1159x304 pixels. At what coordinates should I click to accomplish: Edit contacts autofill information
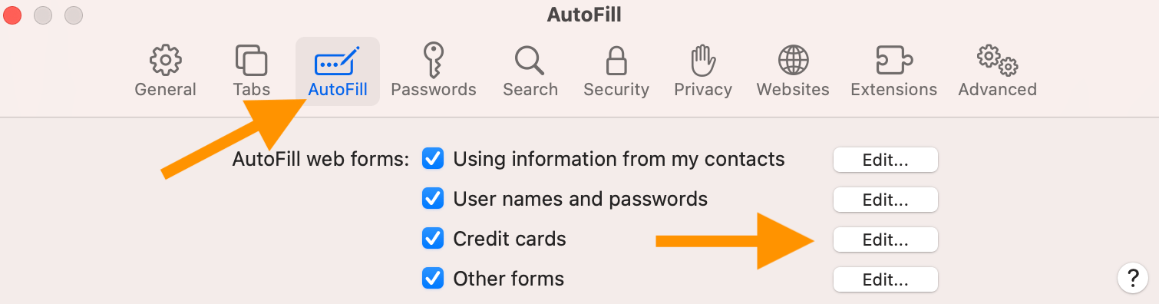pos(886,160)
